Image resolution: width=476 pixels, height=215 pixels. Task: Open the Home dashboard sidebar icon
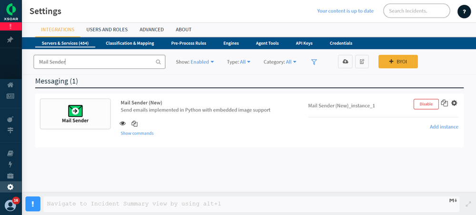coord(10,85)
